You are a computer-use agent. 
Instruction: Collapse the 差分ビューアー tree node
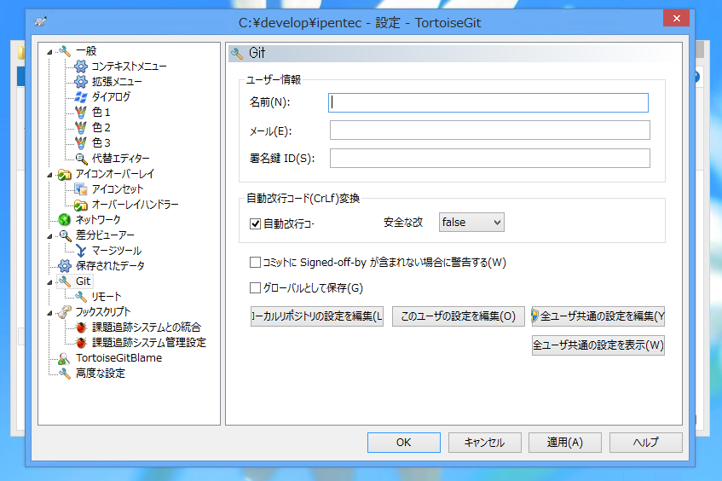pos(49,236)
